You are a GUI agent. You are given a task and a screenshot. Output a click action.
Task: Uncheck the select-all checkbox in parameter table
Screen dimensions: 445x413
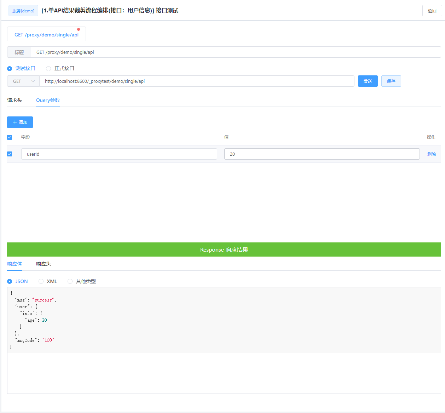click(9, 137)
